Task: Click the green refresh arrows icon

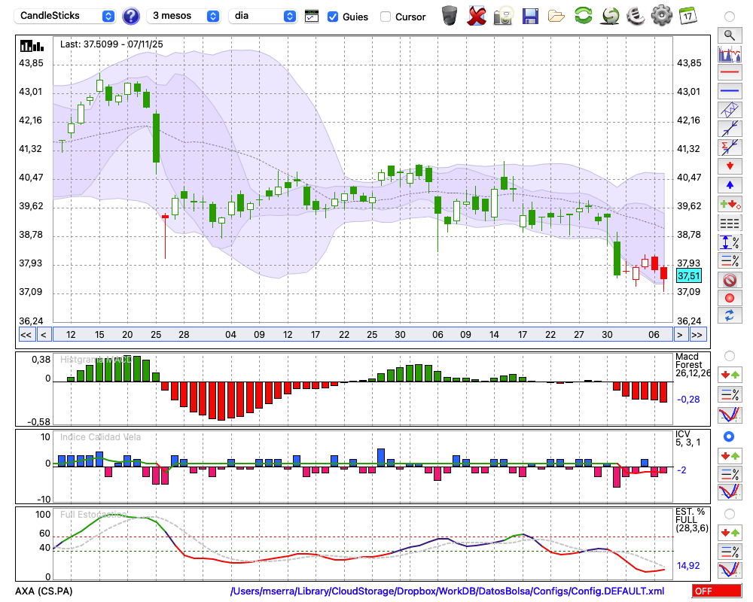Action: (583, 16)
